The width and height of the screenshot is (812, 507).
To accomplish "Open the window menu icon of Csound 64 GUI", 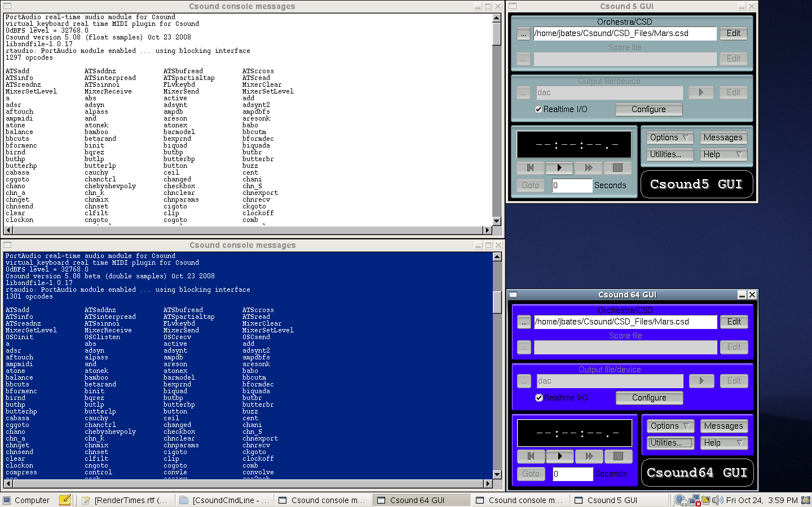I will (513, 295).
